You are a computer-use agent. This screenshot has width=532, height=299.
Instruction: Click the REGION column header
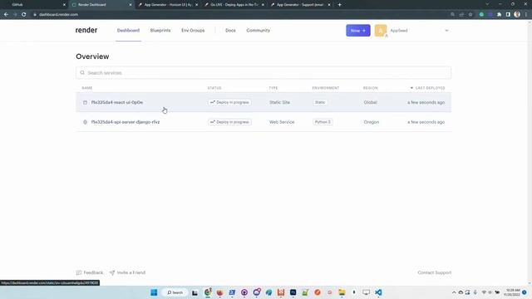(370, 88)
